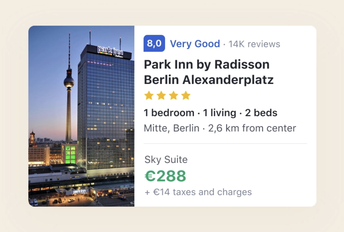
Task: Click the green €288 price
Action: click(x=165, y=176)
